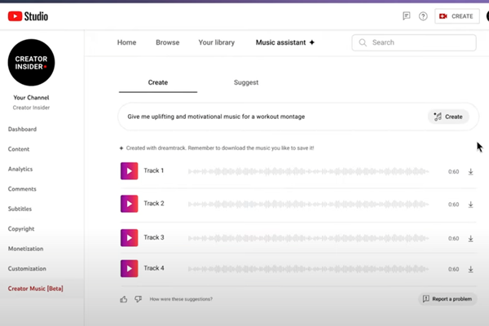Click the Track 2 waveform
489x326 pixels.
click(308, 204)
